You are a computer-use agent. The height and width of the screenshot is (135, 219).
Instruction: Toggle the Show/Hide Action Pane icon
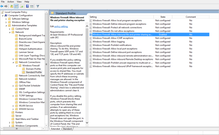[x=31, y=6]
